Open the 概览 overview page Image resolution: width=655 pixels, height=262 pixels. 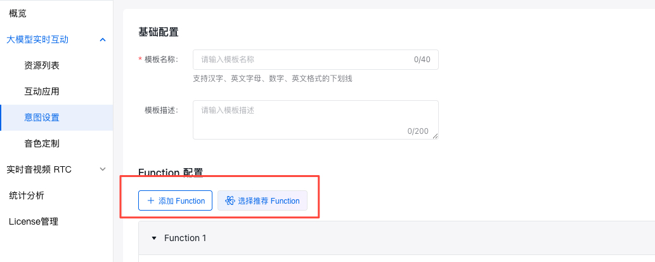coord(18,13)
